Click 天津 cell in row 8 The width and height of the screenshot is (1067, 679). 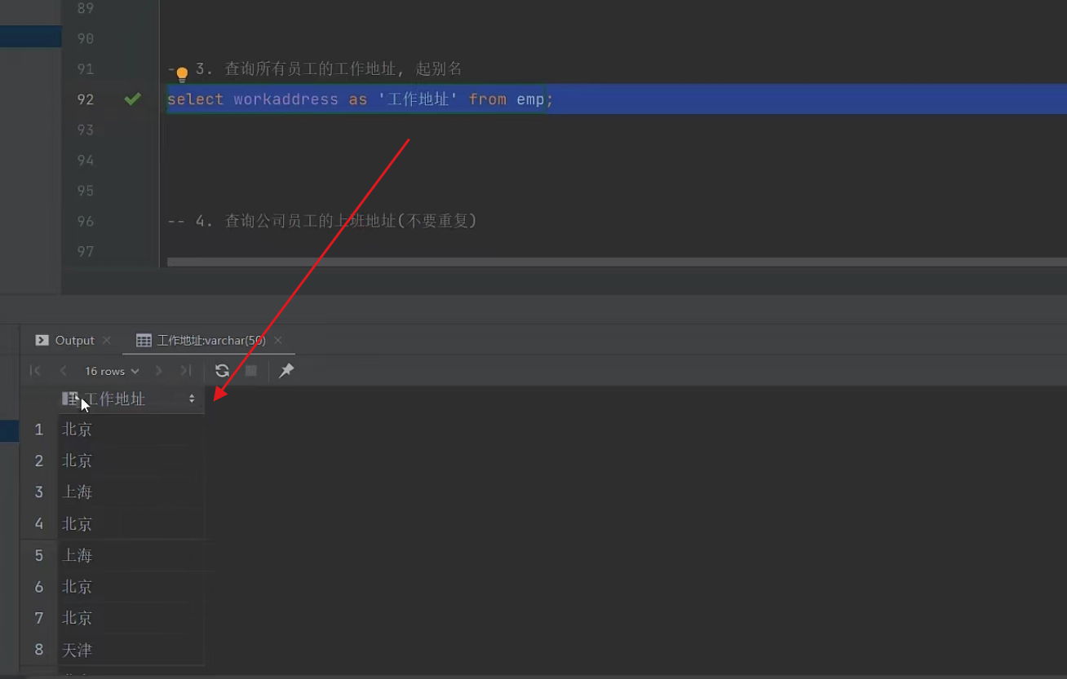[x=131, y=650]
